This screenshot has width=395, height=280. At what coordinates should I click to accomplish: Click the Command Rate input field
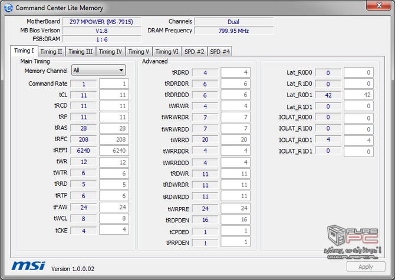[x=113, y=84]
